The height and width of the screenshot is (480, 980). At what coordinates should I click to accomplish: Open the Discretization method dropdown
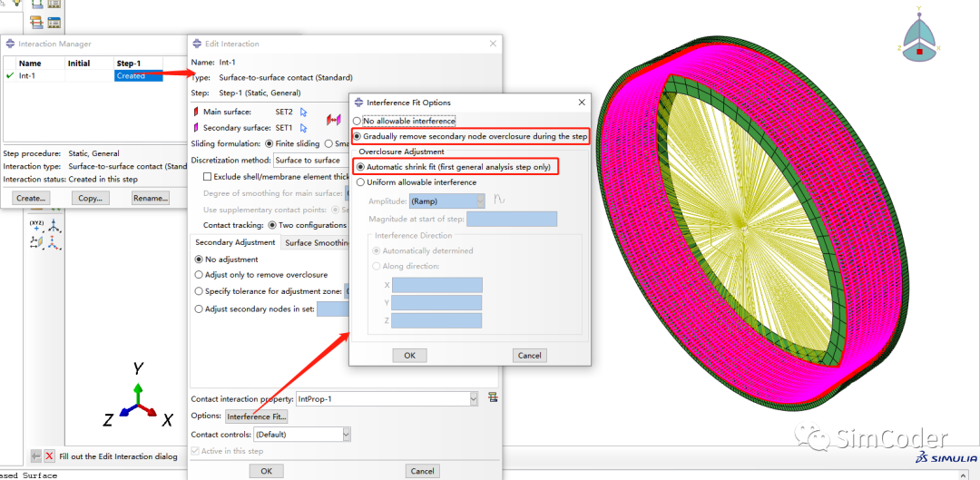tap(310, 161)
